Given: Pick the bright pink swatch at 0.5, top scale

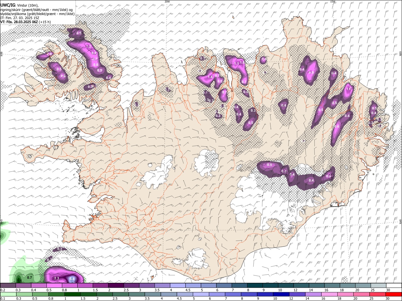Looking at the screenshot, I should (x=54, y=286).
